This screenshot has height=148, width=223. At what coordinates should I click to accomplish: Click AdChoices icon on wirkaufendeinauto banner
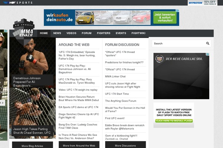(178, 11)
